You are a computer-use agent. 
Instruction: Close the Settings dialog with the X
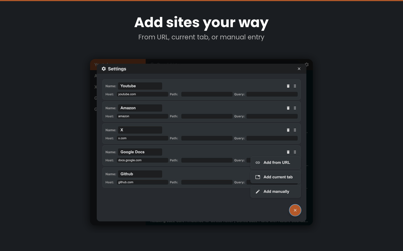click(299, 69)
